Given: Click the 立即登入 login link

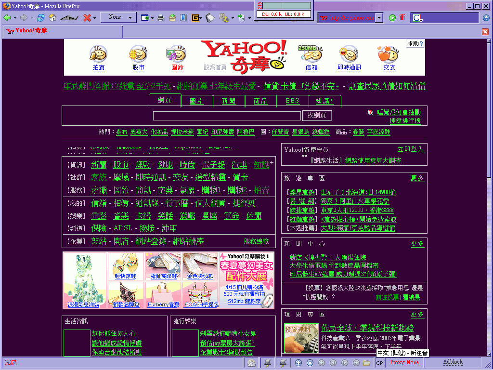Looking at the screenshot, I should point(410,150).
